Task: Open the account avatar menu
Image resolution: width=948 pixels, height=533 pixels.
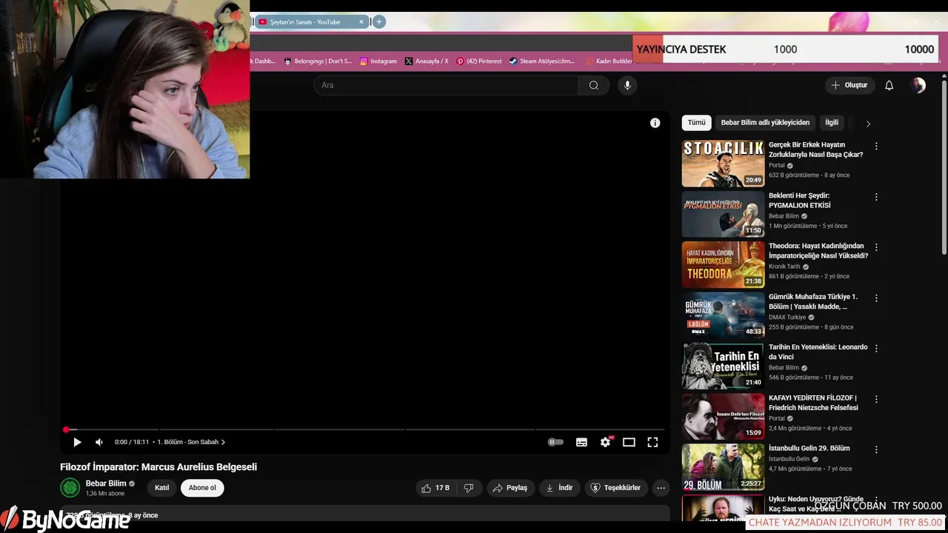Action: (918, 85)
